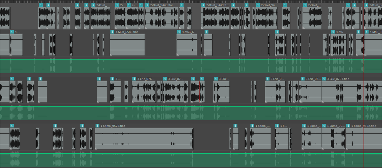Select the clip labeled 3-Eric...
382x168 pixels.
221,92
